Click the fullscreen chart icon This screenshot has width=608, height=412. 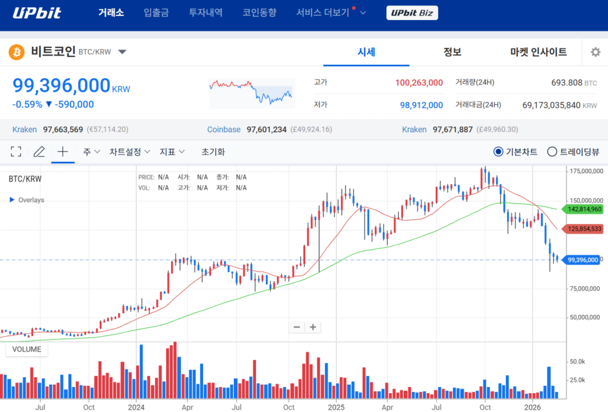pos(16,152)
